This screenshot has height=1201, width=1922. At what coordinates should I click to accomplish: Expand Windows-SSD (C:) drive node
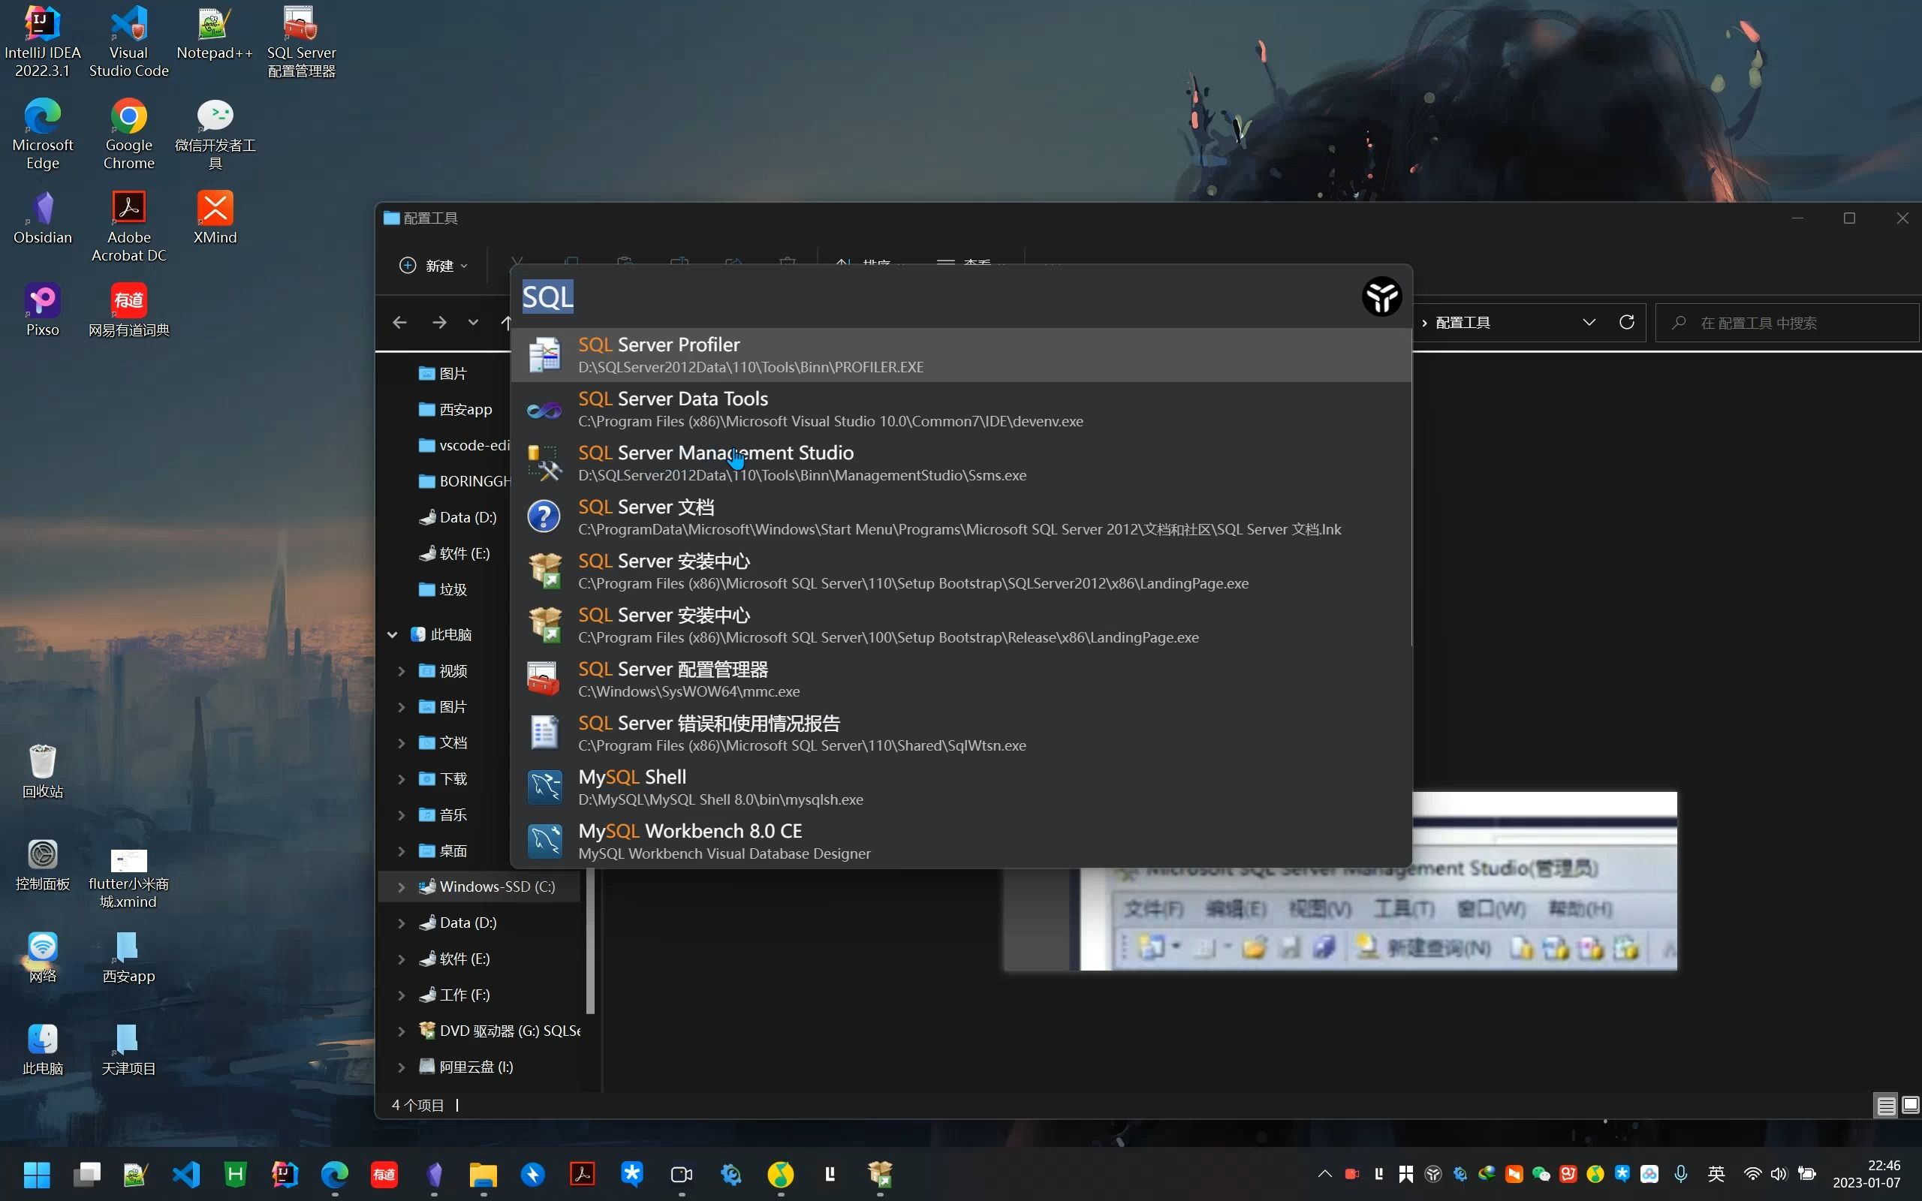click(402, 887)
